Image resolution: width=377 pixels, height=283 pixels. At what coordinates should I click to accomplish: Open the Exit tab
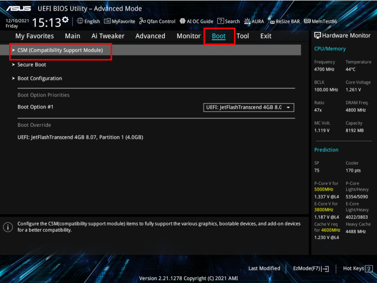click(266, 36)
